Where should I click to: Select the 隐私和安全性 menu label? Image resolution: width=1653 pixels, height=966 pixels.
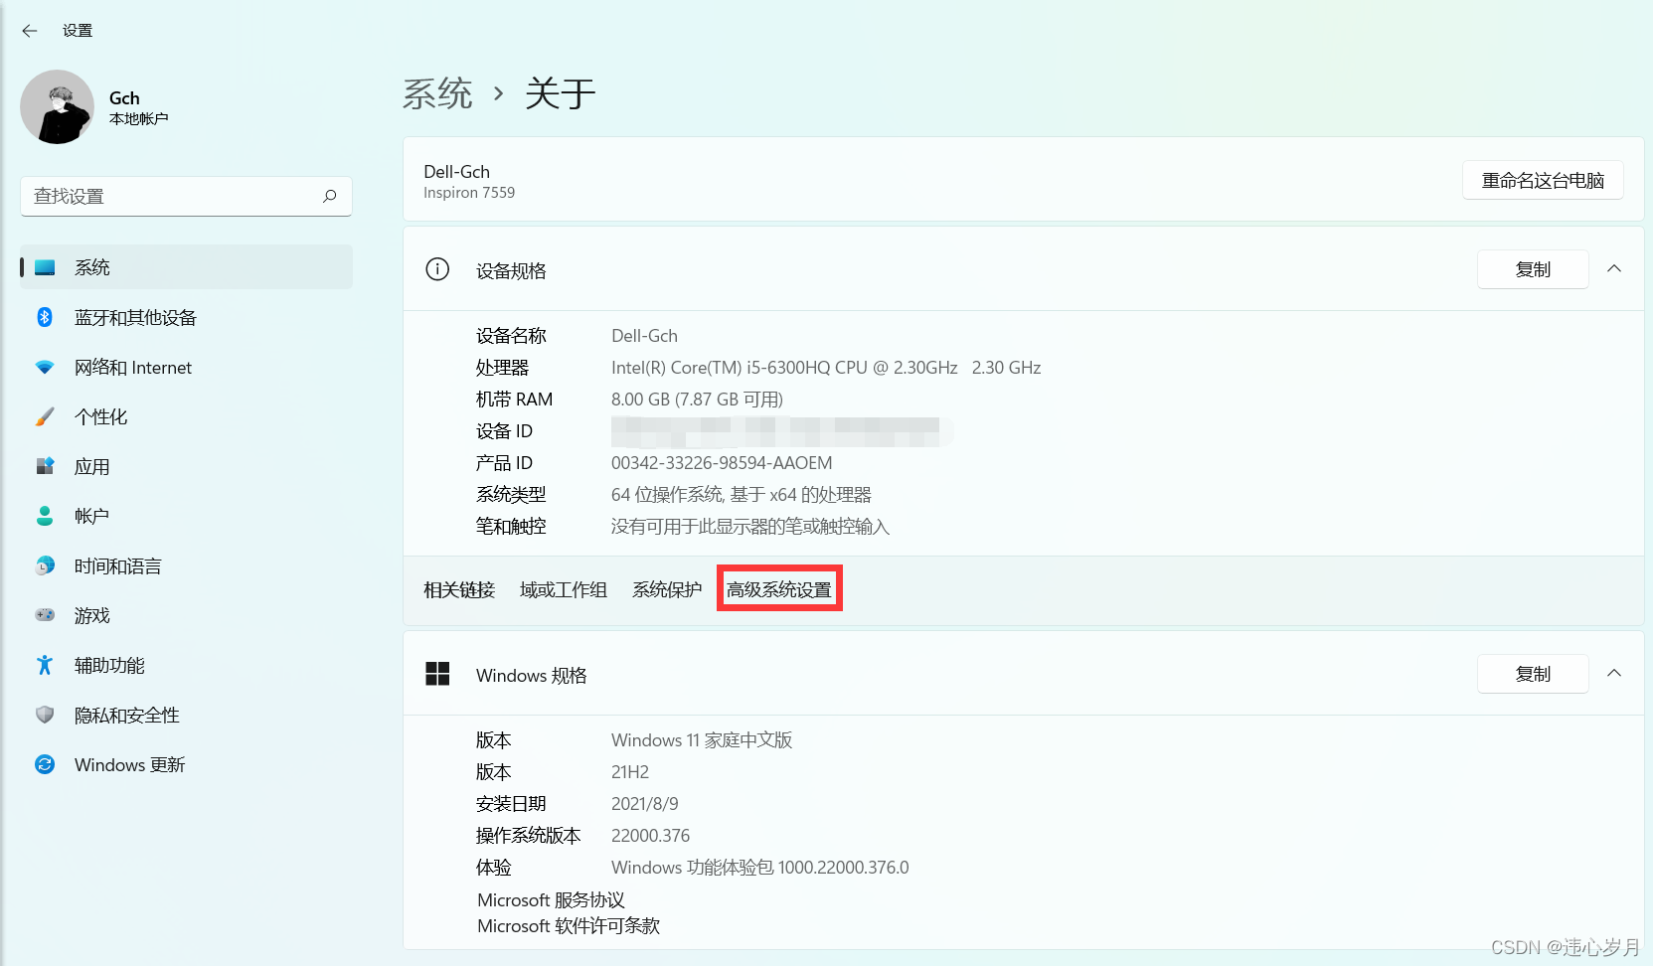[127, 716]
